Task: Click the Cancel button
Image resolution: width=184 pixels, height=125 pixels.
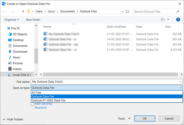Action: (x=169, y=119)
